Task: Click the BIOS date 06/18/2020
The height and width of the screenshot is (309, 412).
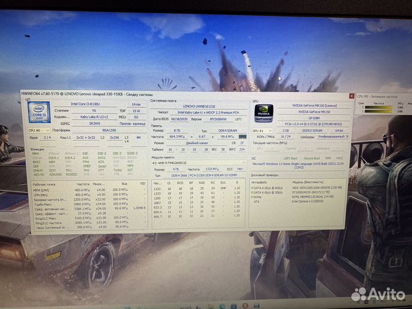Action: tap(179, 119)
